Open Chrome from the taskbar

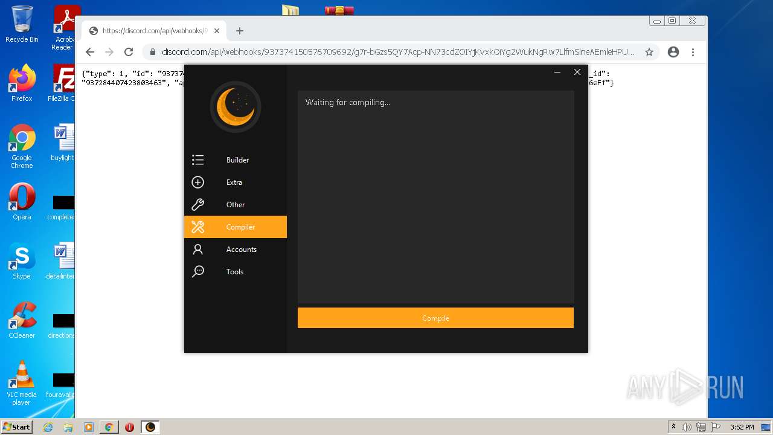click(x=109, y=427)
